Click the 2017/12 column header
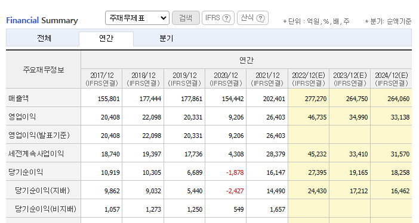The width and height of the screenshot is (419, 223). pyautogui.click(x=102, y=78)
